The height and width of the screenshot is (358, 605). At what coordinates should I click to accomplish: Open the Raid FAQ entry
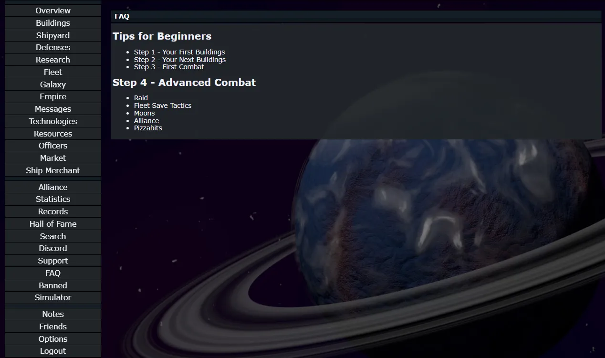point(141,98)
